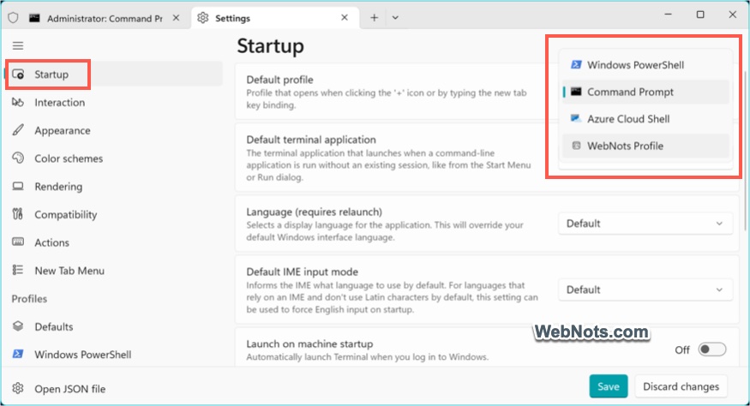Open New Tab Menu settings
The image size is (750, 406).
[x=114, y=271]
